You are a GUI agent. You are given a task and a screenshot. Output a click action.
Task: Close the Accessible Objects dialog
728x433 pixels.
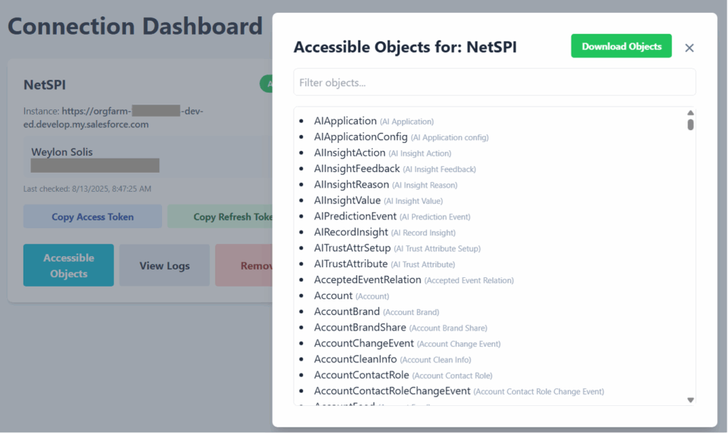[x=689, y=48]
